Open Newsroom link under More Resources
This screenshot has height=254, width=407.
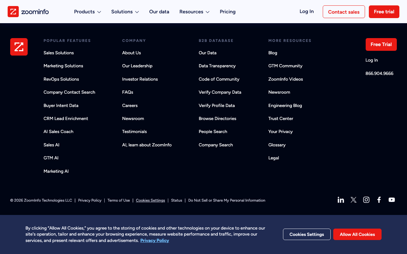pyautogui.click(x=279, y=92)
